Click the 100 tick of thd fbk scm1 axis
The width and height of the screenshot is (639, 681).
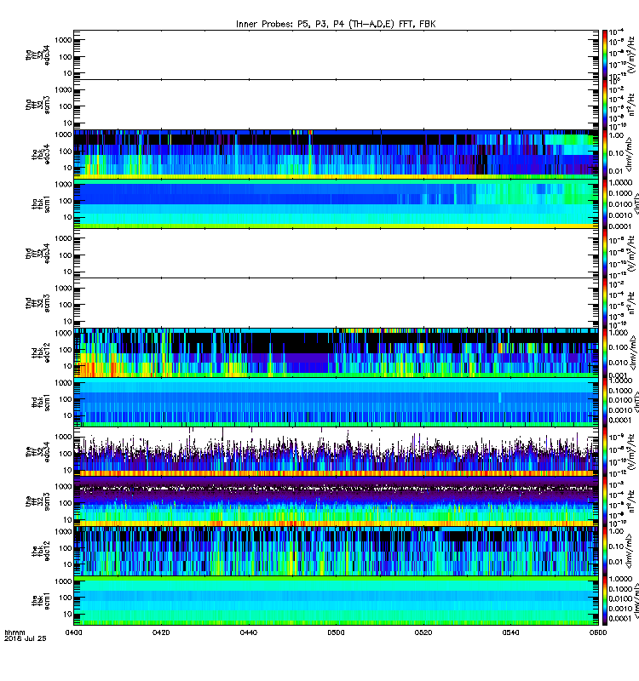coord(66,399)
